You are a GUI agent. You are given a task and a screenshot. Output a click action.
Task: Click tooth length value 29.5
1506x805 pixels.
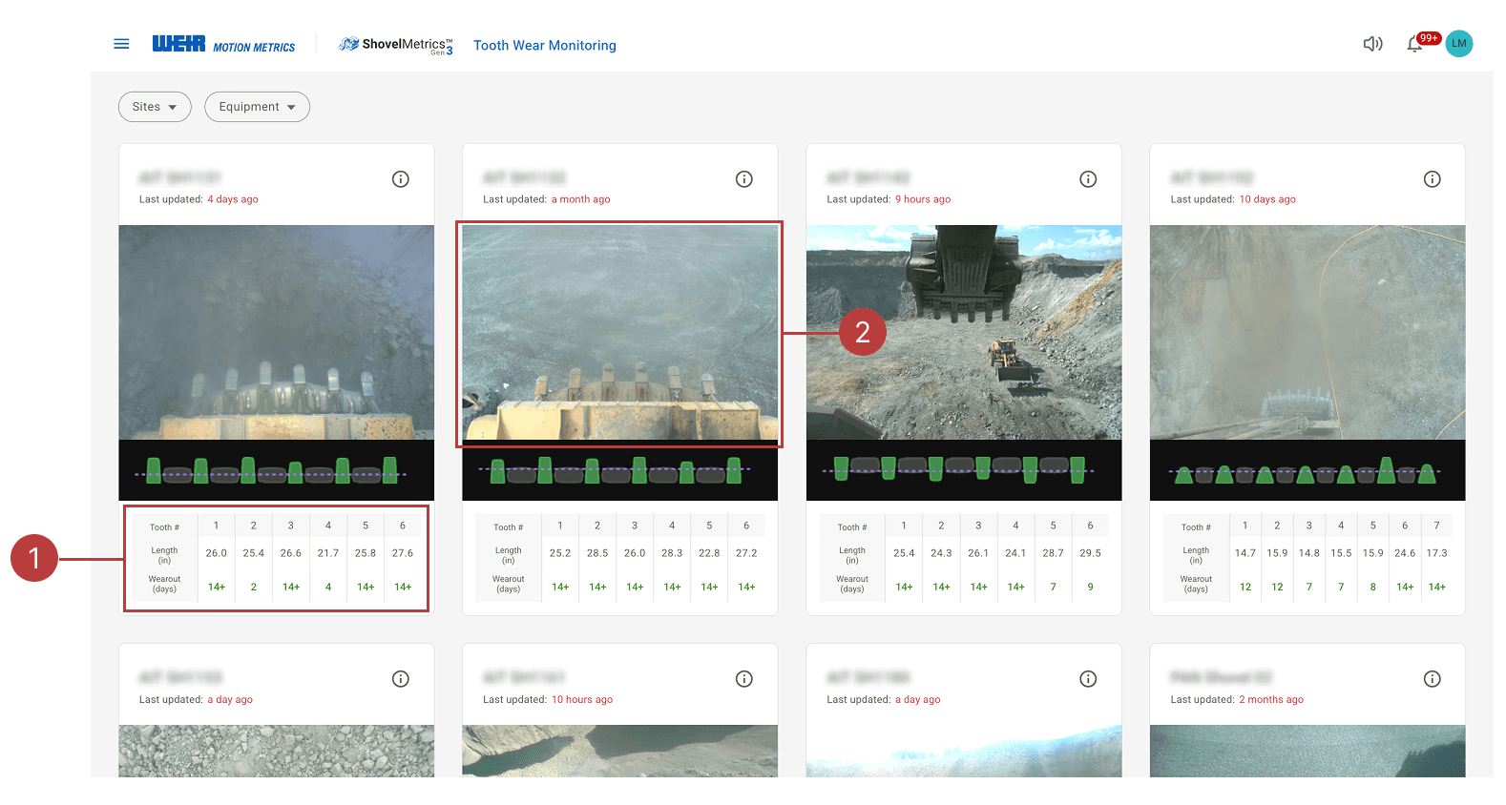(1090, 553)
